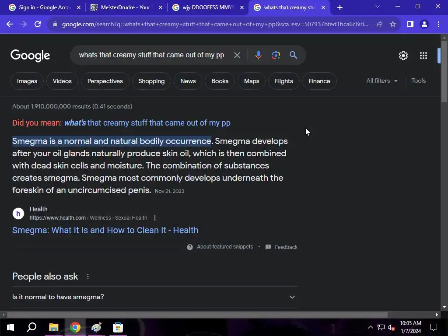View site info via the lock icon
This screenshot has height=336, width=448.
55,24
